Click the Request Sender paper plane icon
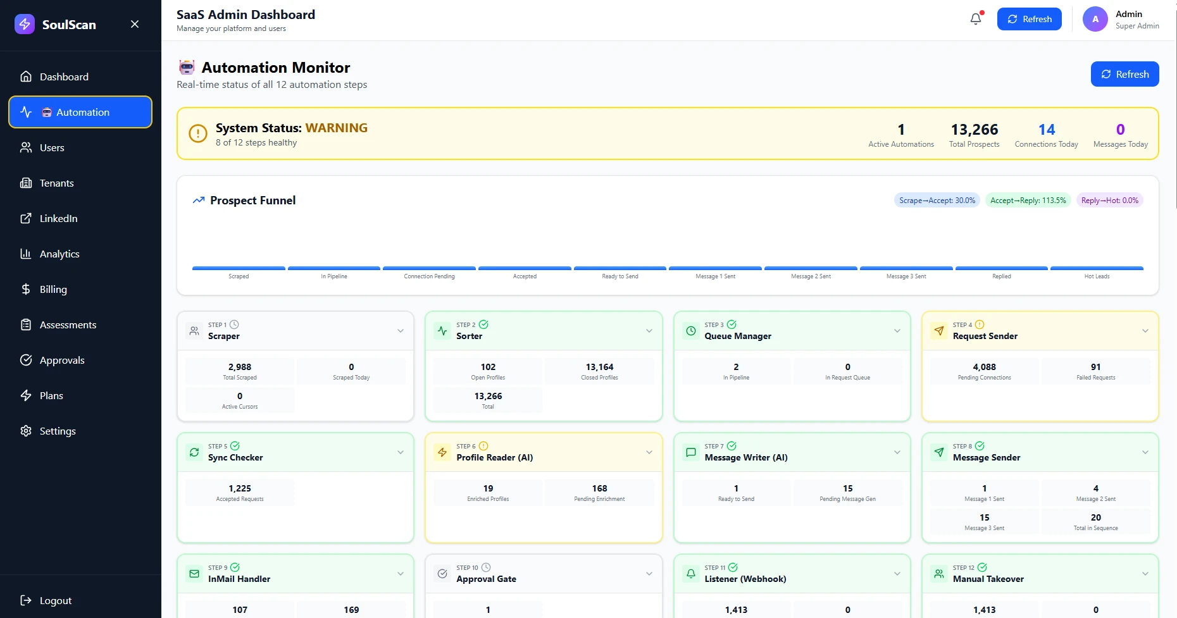Viewport: 1177px width, 618px height. pos(939,330)
